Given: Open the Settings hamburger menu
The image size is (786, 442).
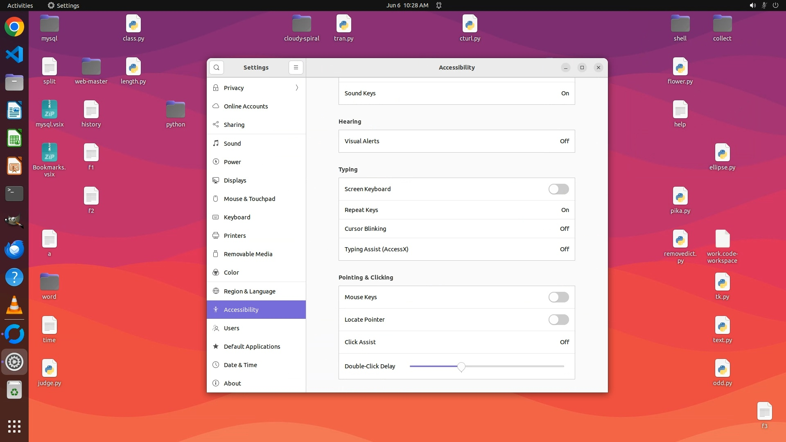Looking at the screenshot, I should tap(296, 68).
